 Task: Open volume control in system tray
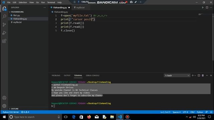click(x=194, y=117)
